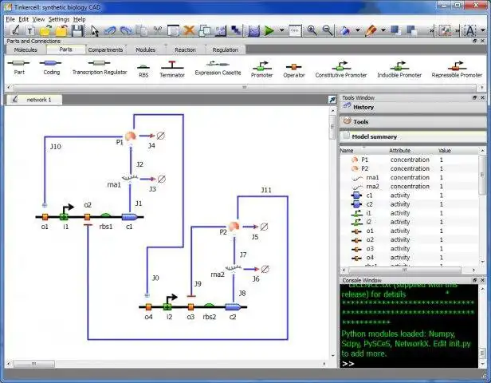
Task: Pop out the network canvas window
Action: (332, 100)
